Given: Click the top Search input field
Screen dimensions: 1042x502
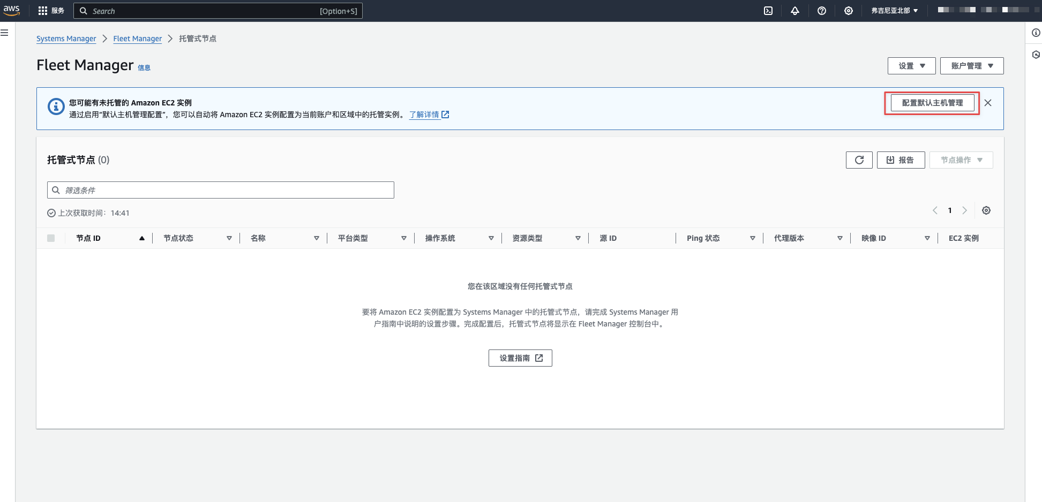Looking at the screenshot, I should tap(218, 11).
